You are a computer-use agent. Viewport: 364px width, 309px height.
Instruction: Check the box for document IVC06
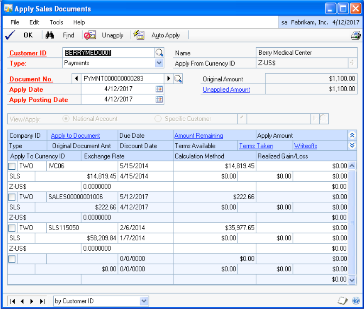(x=12, y=166)
